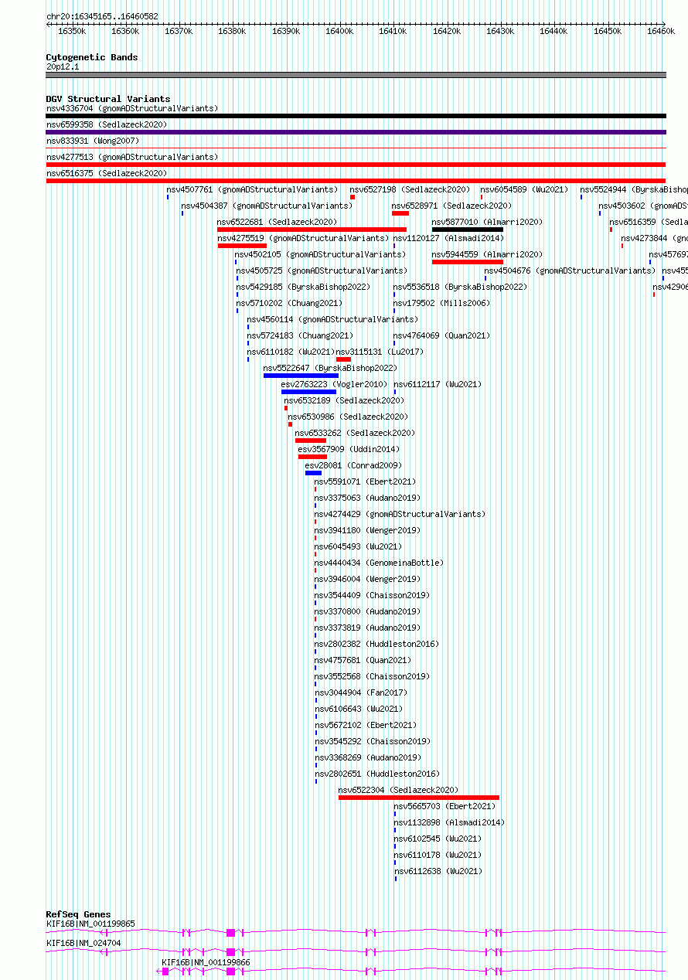Viewport: 688px width, 980px height.
Task: Open variant esv28081 (Conrad2009)
Action: [x=353, y=465]
